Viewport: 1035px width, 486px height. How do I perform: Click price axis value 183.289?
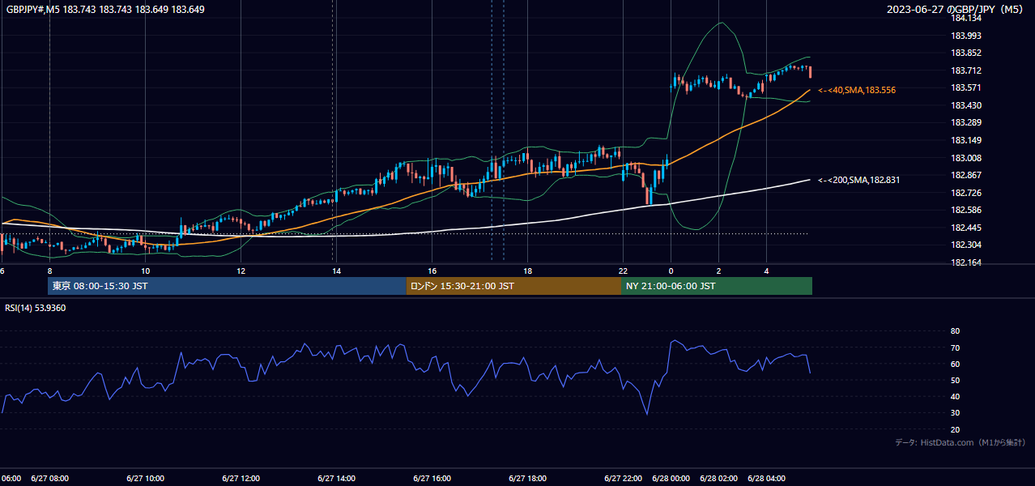965,123
